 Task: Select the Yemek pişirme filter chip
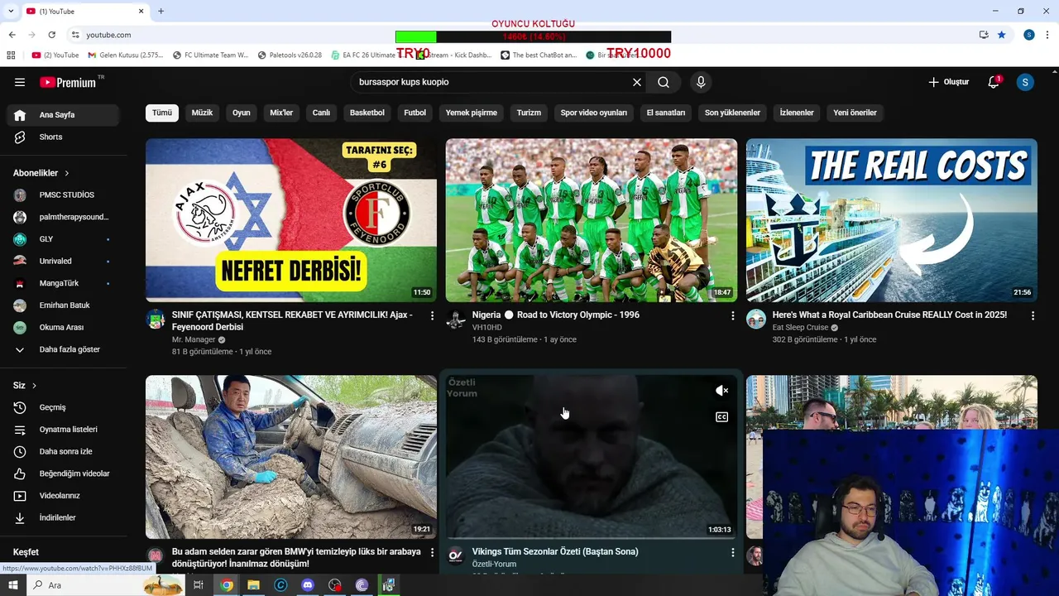pos(472,113)
